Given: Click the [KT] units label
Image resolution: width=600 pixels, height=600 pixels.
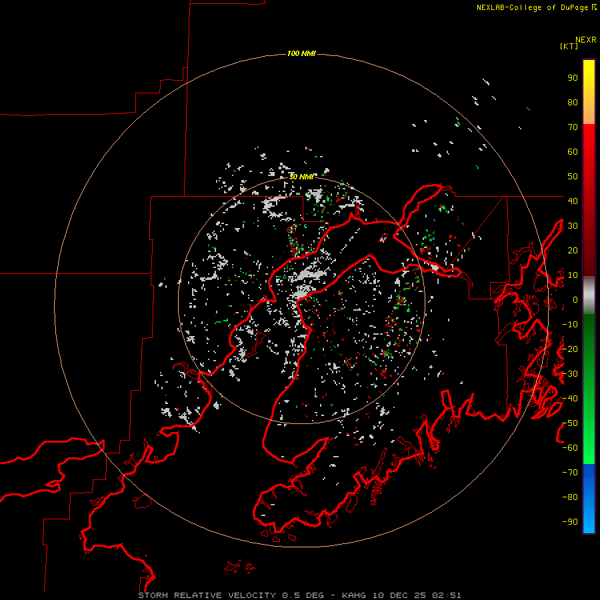Looking at the screenshot, I should coord(569,46).
